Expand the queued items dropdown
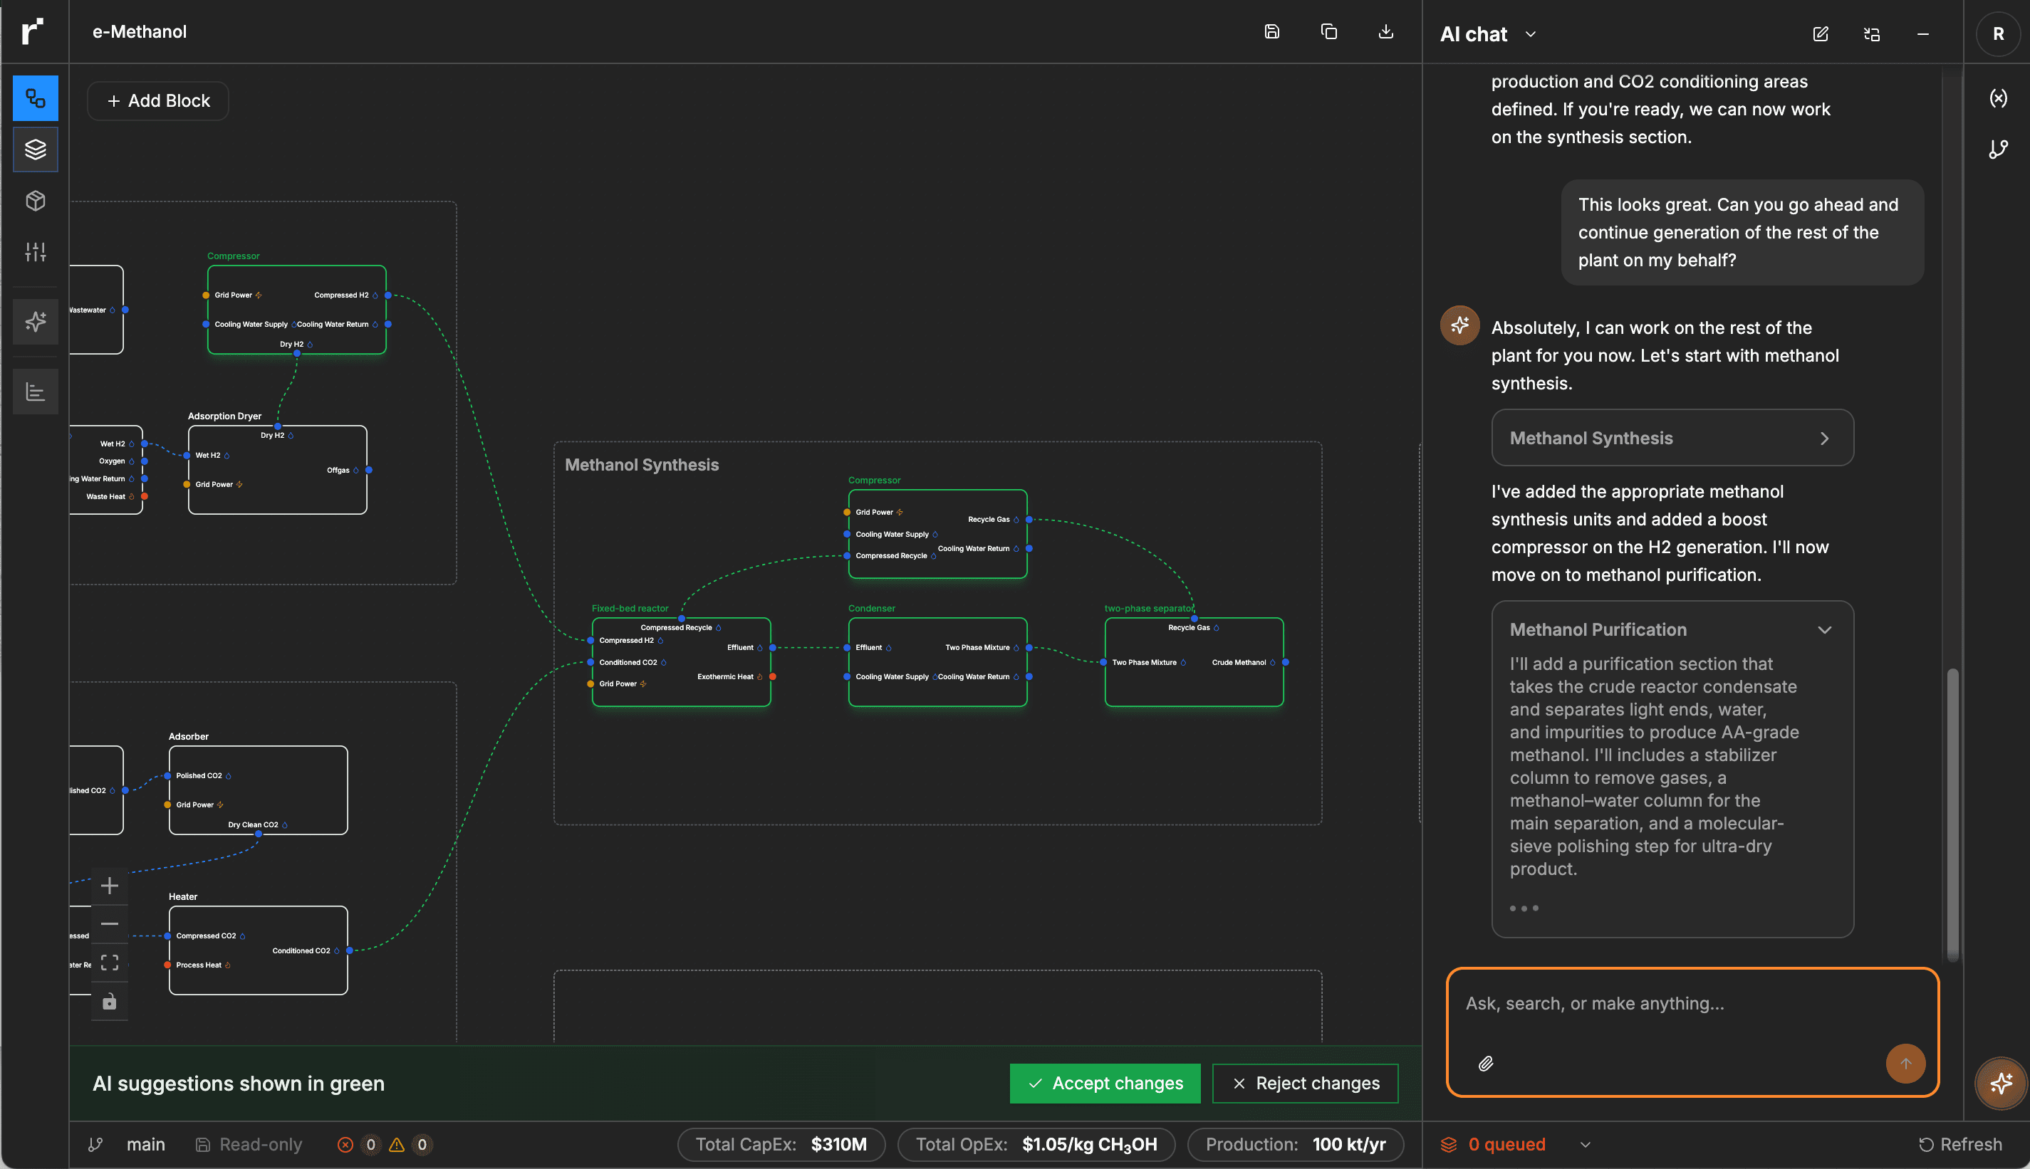This screenshot has height=1169, width=2030. 1585,1145
